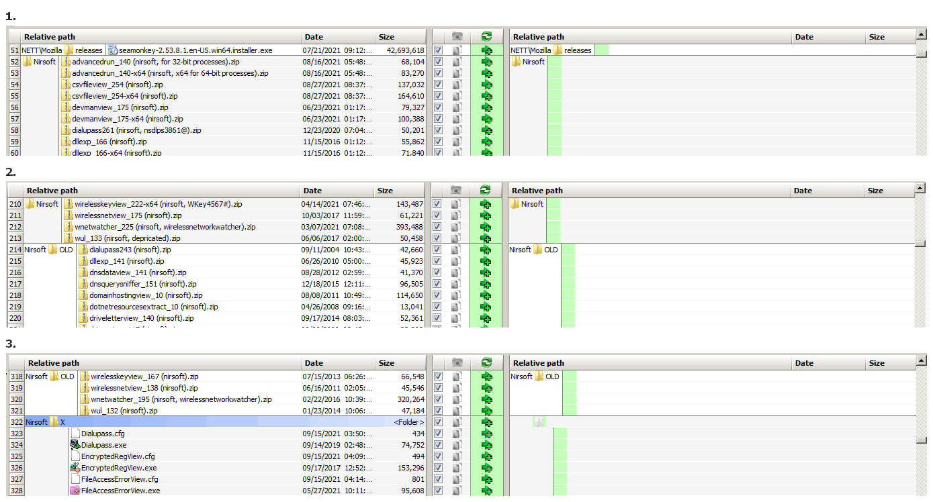Uncheck checkbox on row 318 wirelesskeyview_167
The width and height of the screenshot is (933, 502).
[438, 376]
